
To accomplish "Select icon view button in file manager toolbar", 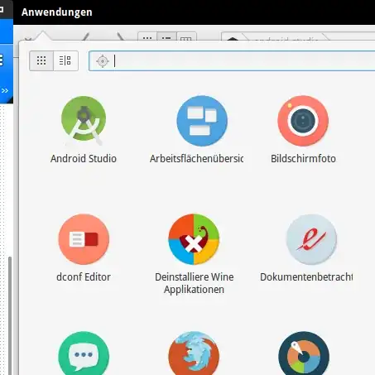I will [x=147, y=36].
